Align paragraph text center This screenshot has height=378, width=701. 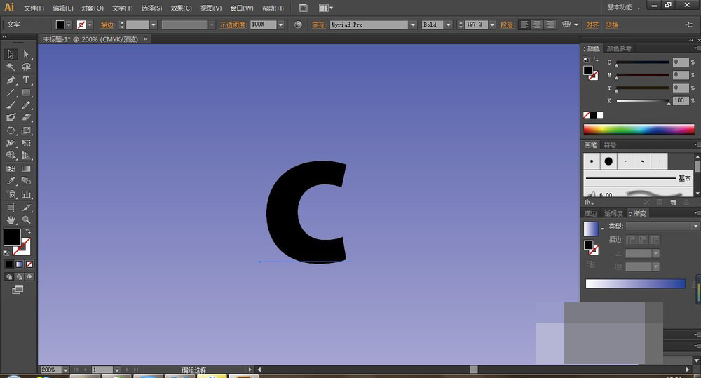coord(537,25)
